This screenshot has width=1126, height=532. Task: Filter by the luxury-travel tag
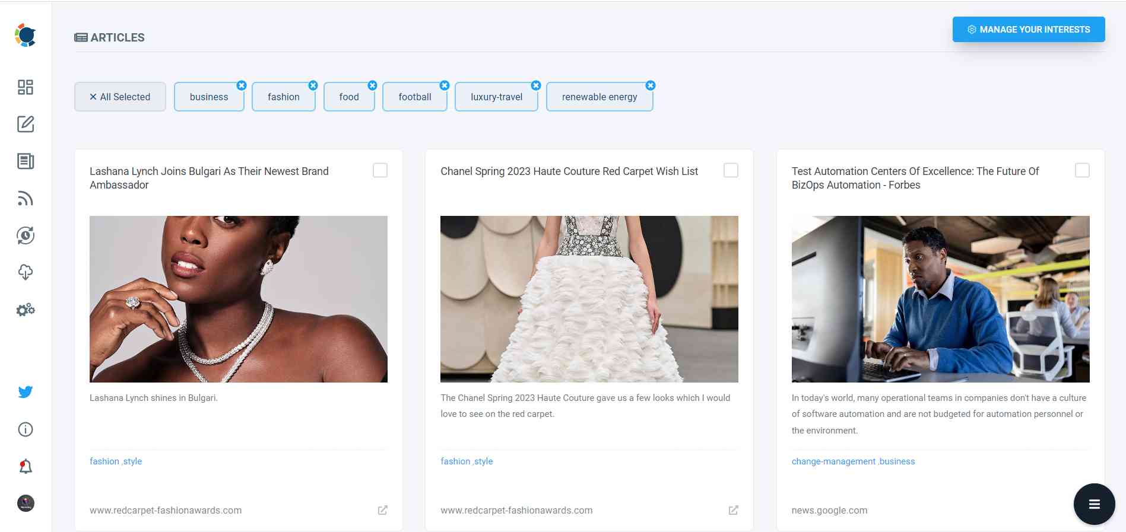point(497,97)
